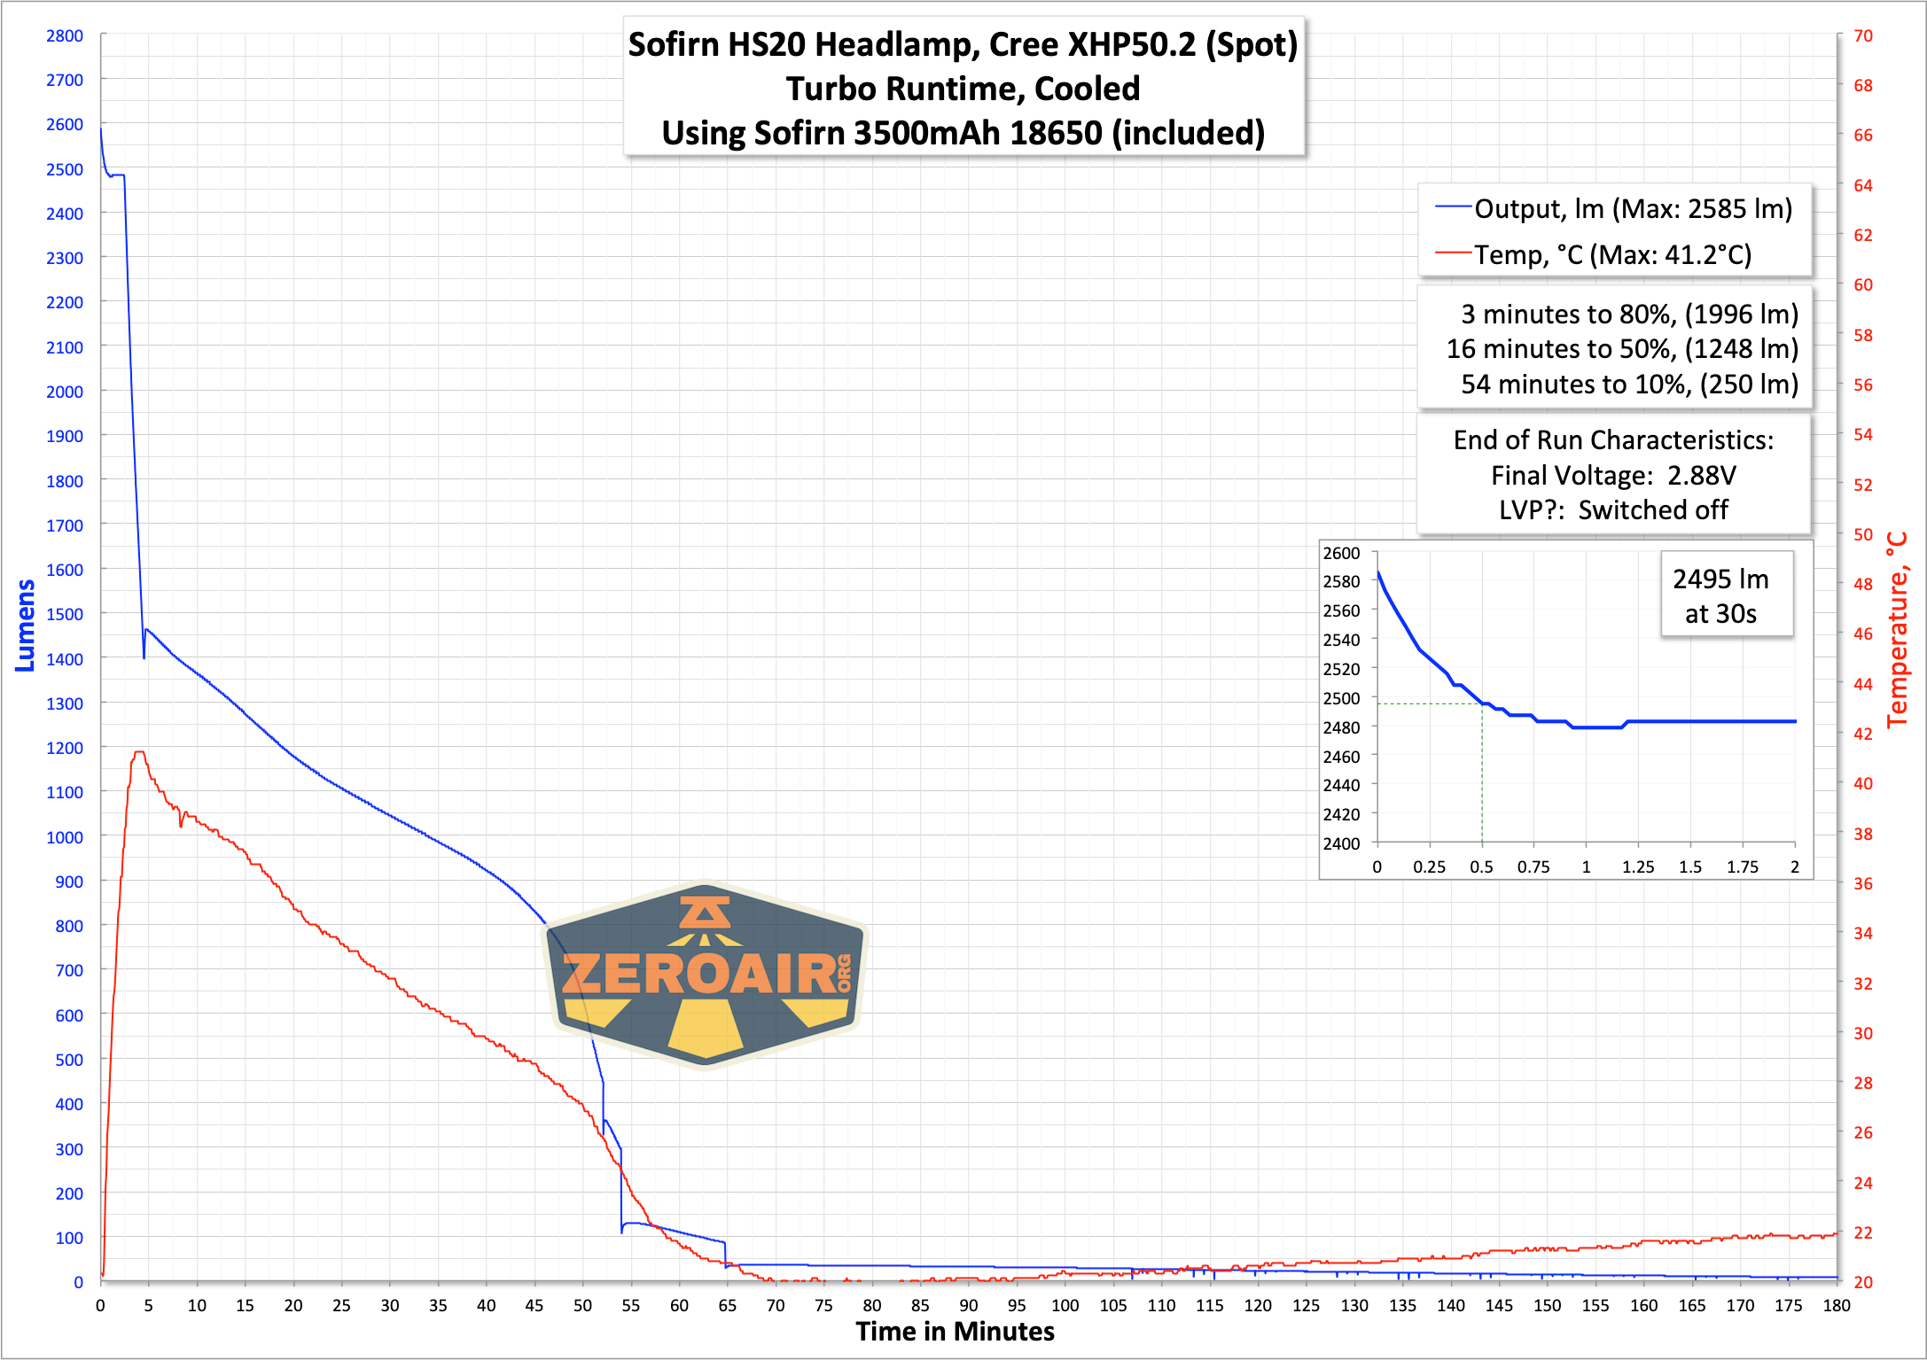
Task: Click the 58 label on the temperature axis
Action: [x=1863, y=335]
